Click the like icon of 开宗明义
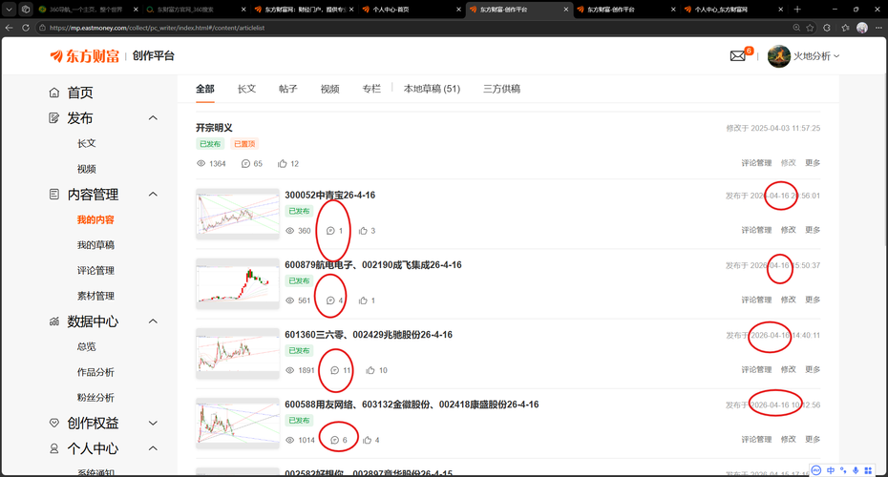888x477 pixels. pyautogui.click(x=282, y=163)
